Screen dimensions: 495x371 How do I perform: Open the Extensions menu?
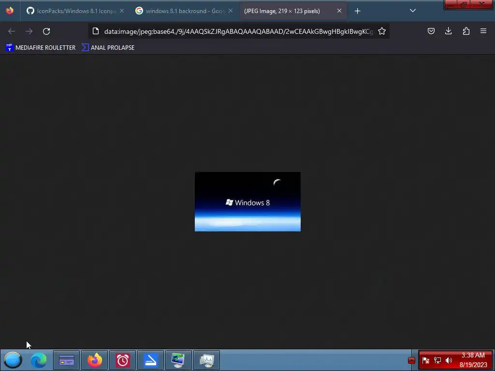click(466, 31)
